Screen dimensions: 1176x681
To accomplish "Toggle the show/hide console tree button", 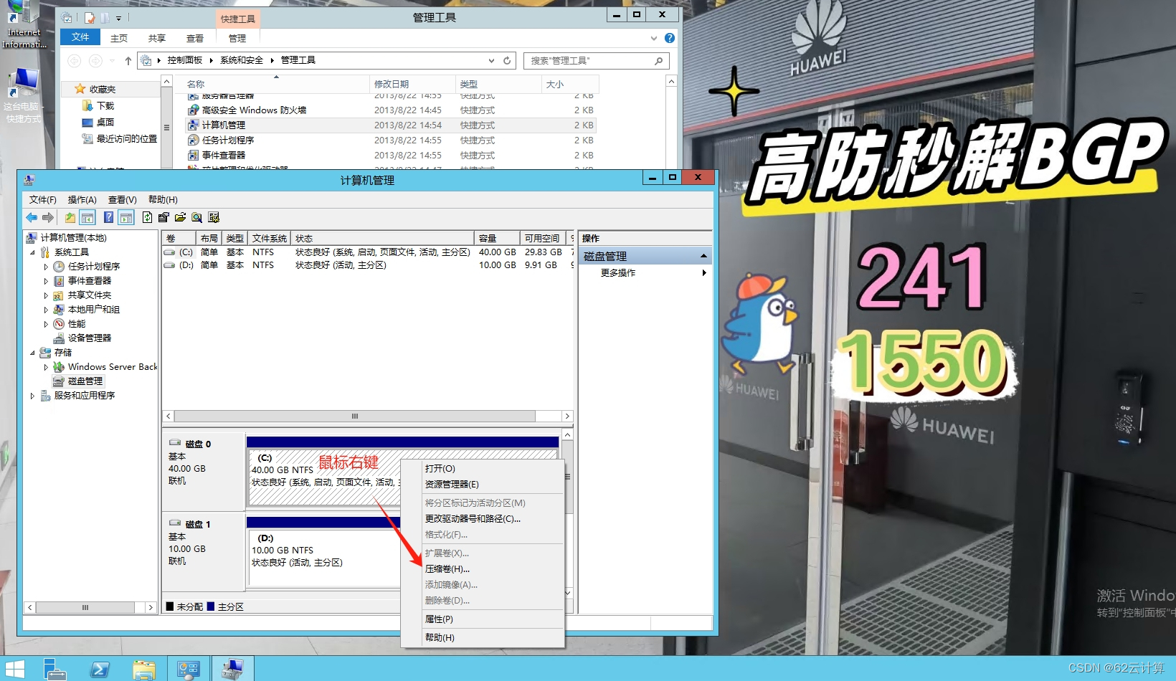I will [x=87, y=217].
